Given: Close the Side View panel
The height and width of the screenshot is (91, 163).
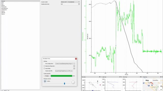Looking at the screenshot, I should (x=121, y=77).
